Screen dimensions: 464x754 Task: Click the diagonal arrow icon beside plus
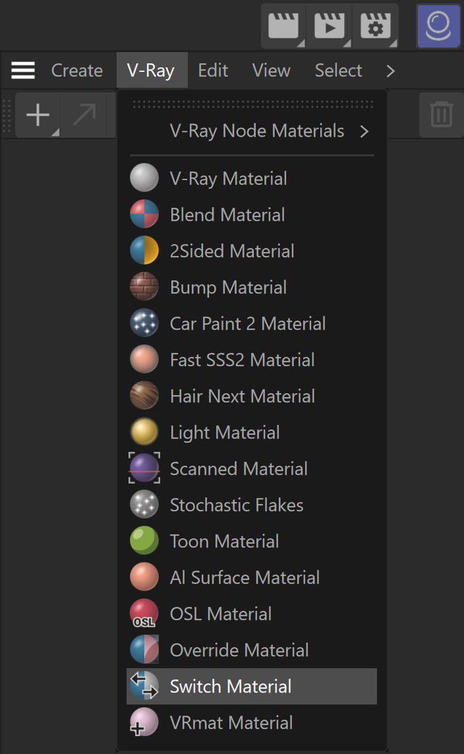tap(84, 115)
